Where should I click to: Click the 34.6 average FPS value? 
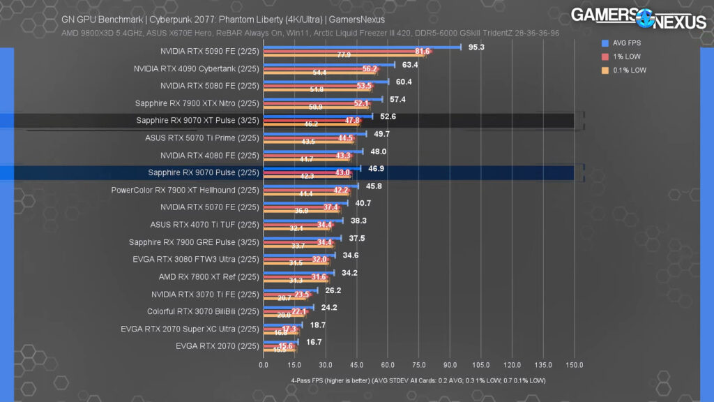coord(351,255)
